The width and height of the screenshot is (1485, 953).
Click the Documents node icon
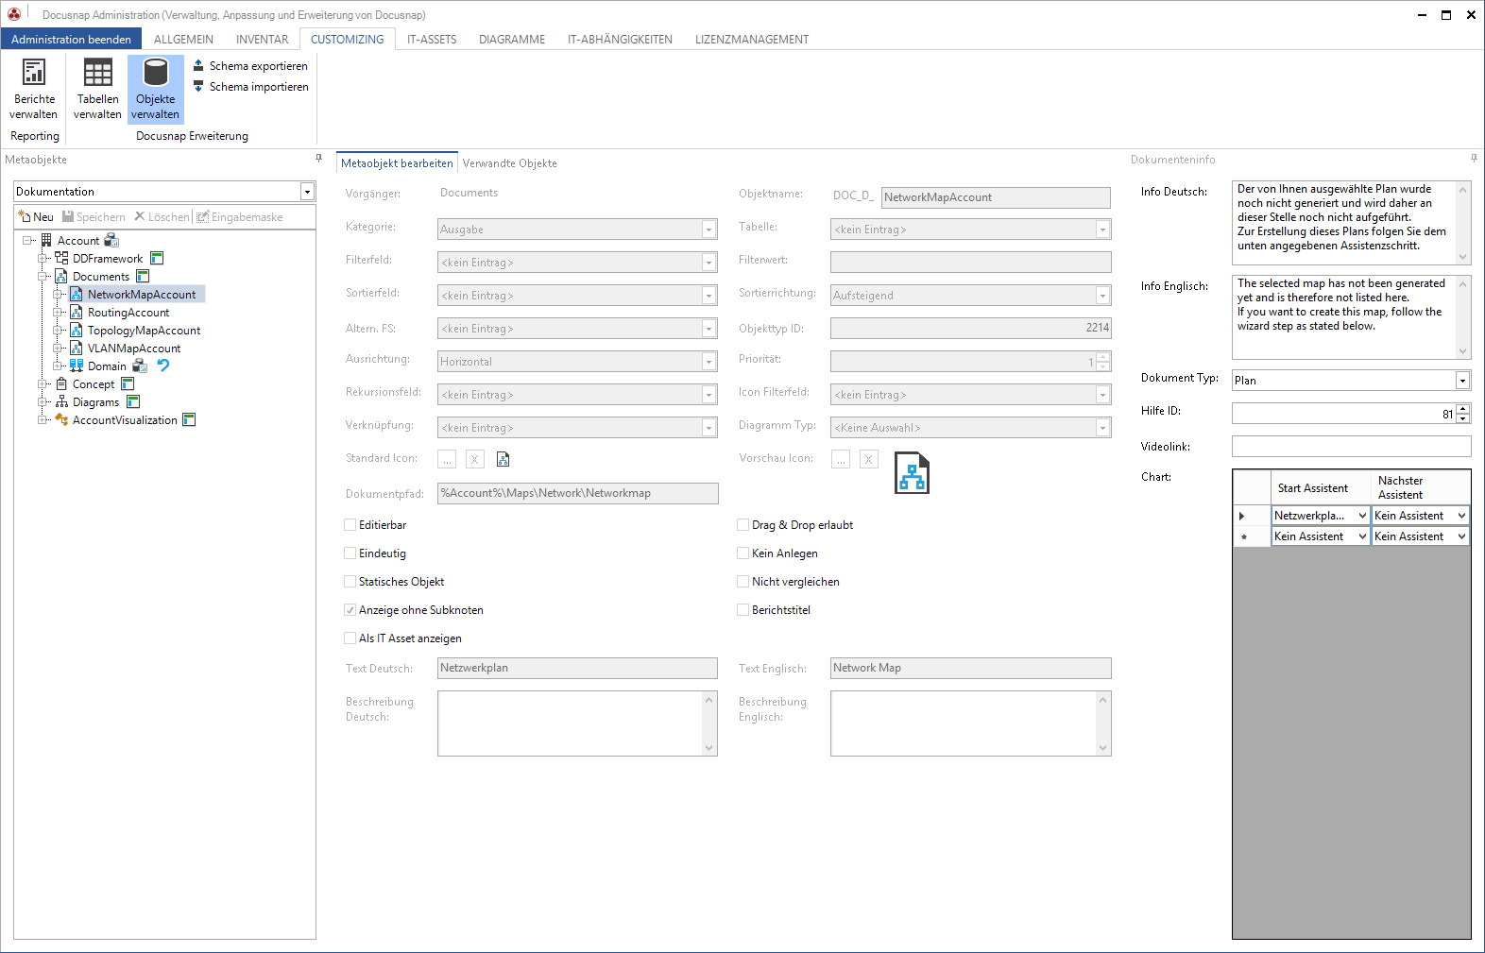click(x=61, y=277)
